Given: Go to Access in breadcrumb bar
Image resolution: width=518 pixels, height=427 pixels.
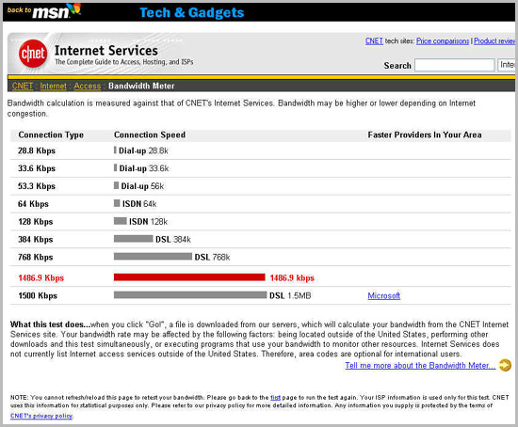Looking at the screenshot, I should pos(88,86).
